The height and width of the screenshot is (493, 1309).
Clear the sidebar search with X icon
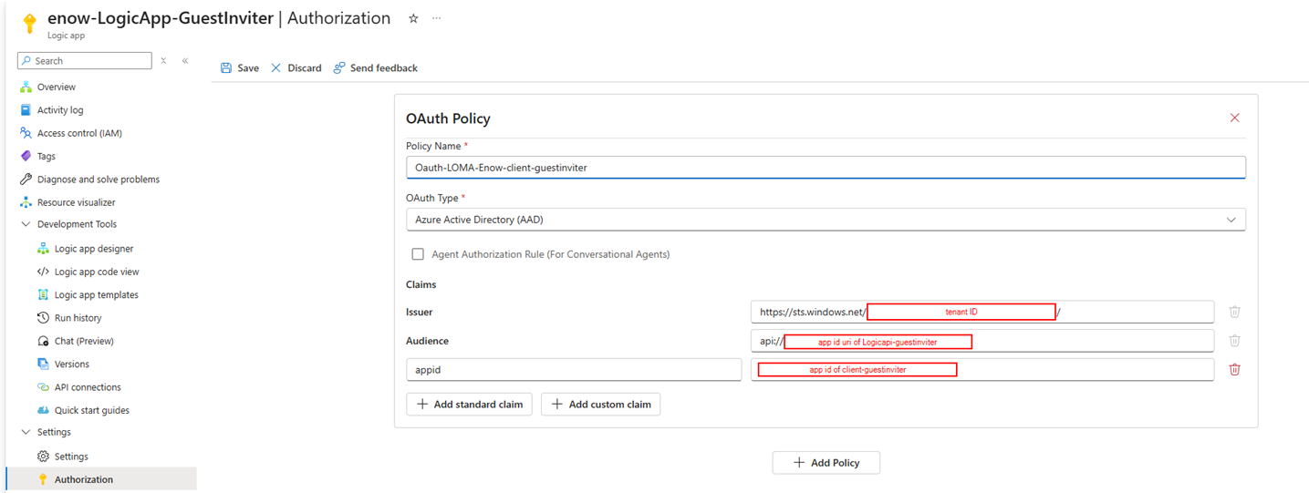163,61
